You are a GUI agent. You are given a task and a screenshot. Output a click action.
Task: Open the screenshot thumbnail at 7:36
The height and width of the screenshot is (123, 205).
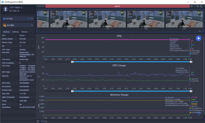(x=146, y=19)
